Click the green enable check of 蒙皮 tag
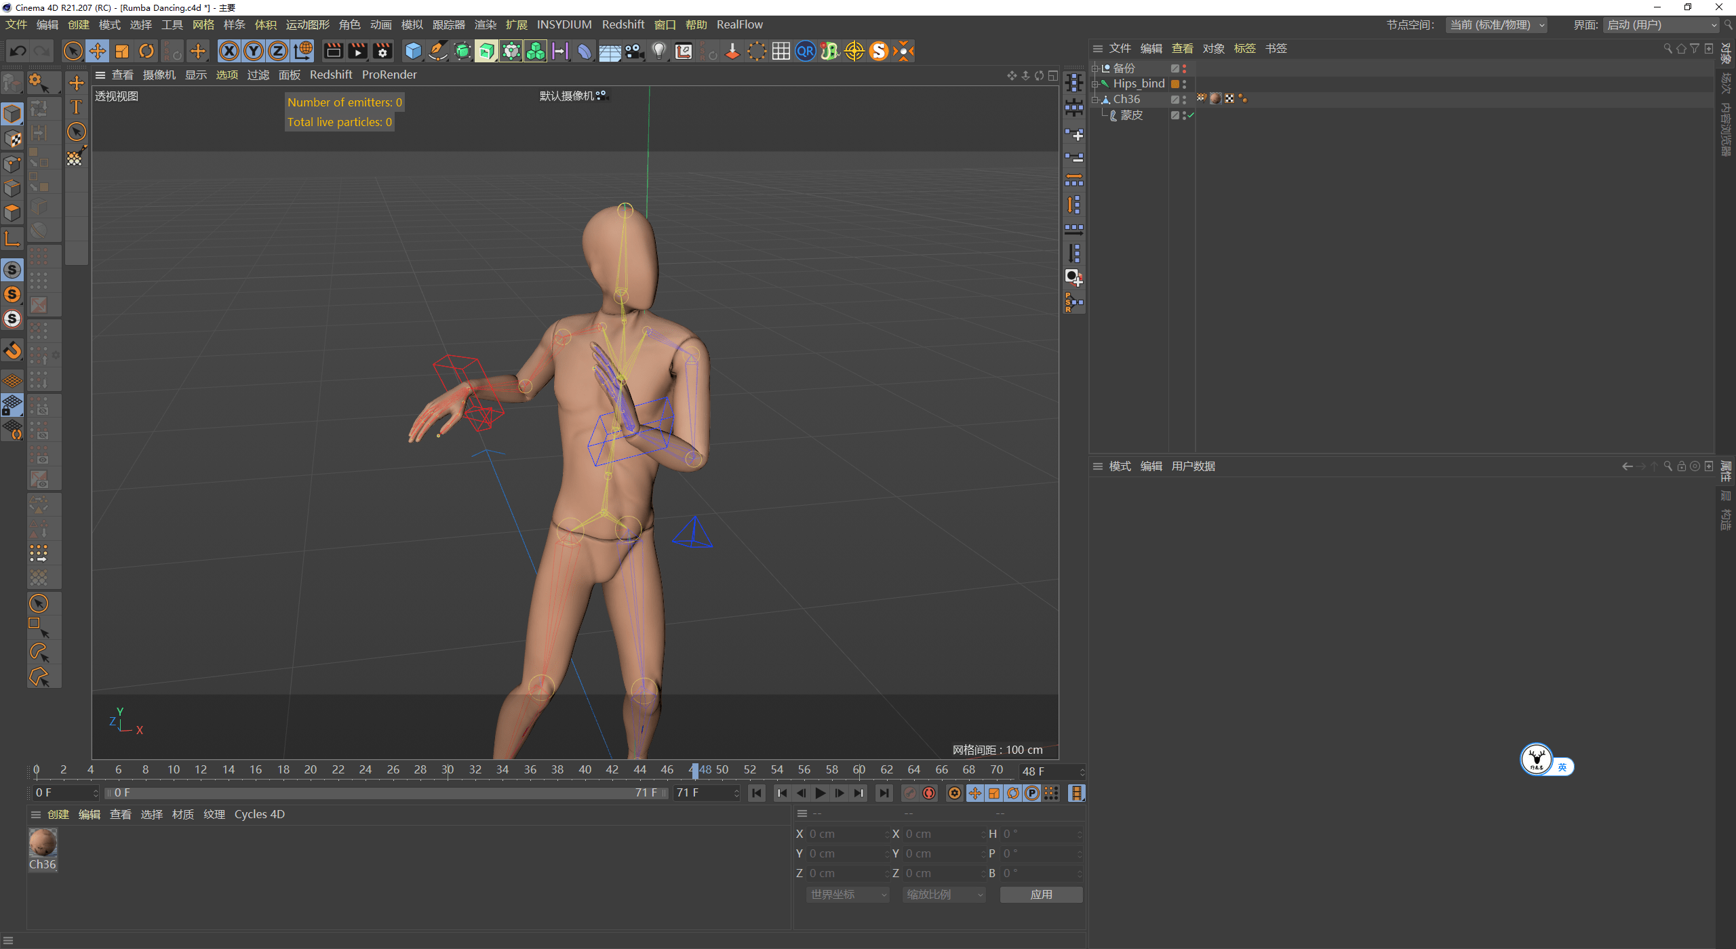Image resolution: width=1736 pixels, height=949 pixels. tap(1190, 115)
